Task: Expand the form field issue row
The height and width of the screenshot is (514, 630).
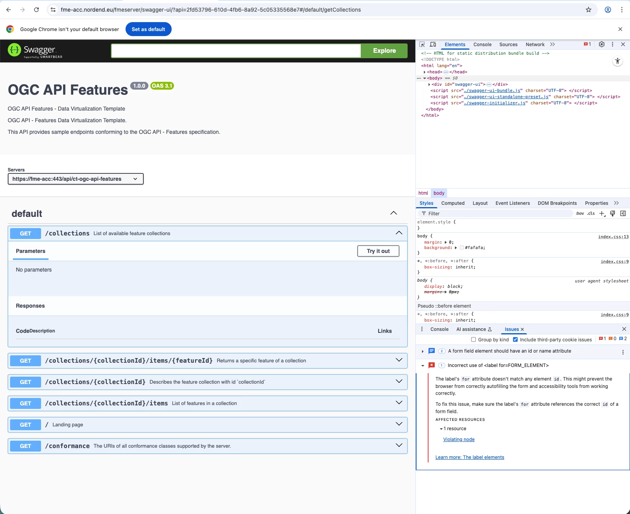Action: (x=422, y=351)
